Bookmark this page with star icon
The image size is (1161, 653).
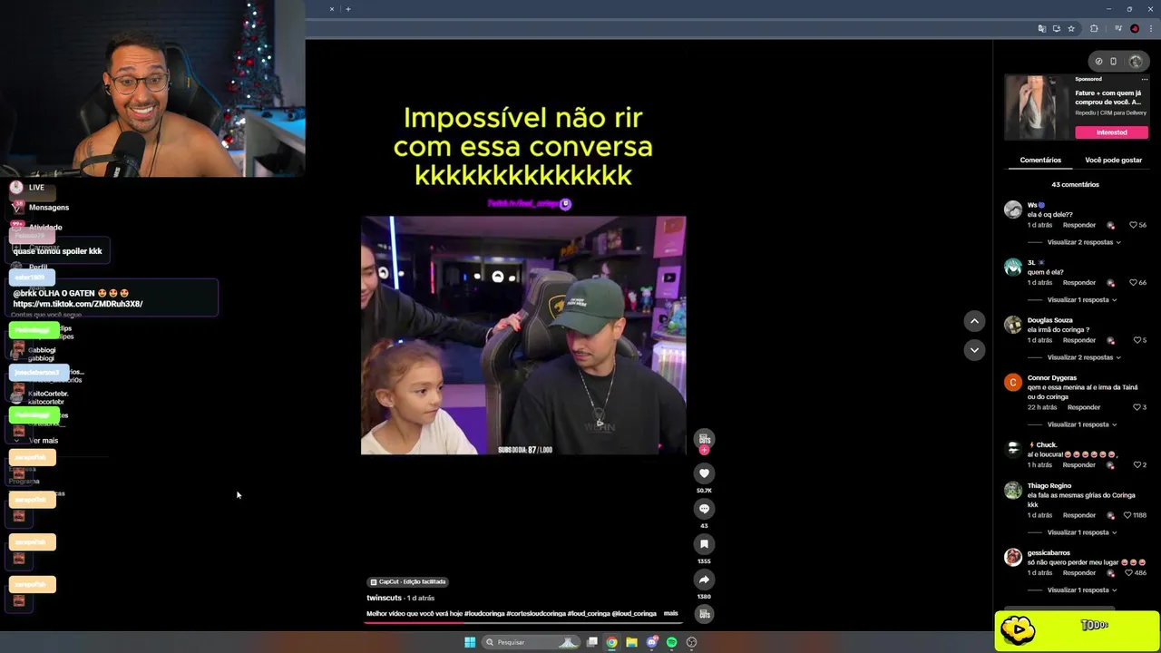pos(1071,29)
